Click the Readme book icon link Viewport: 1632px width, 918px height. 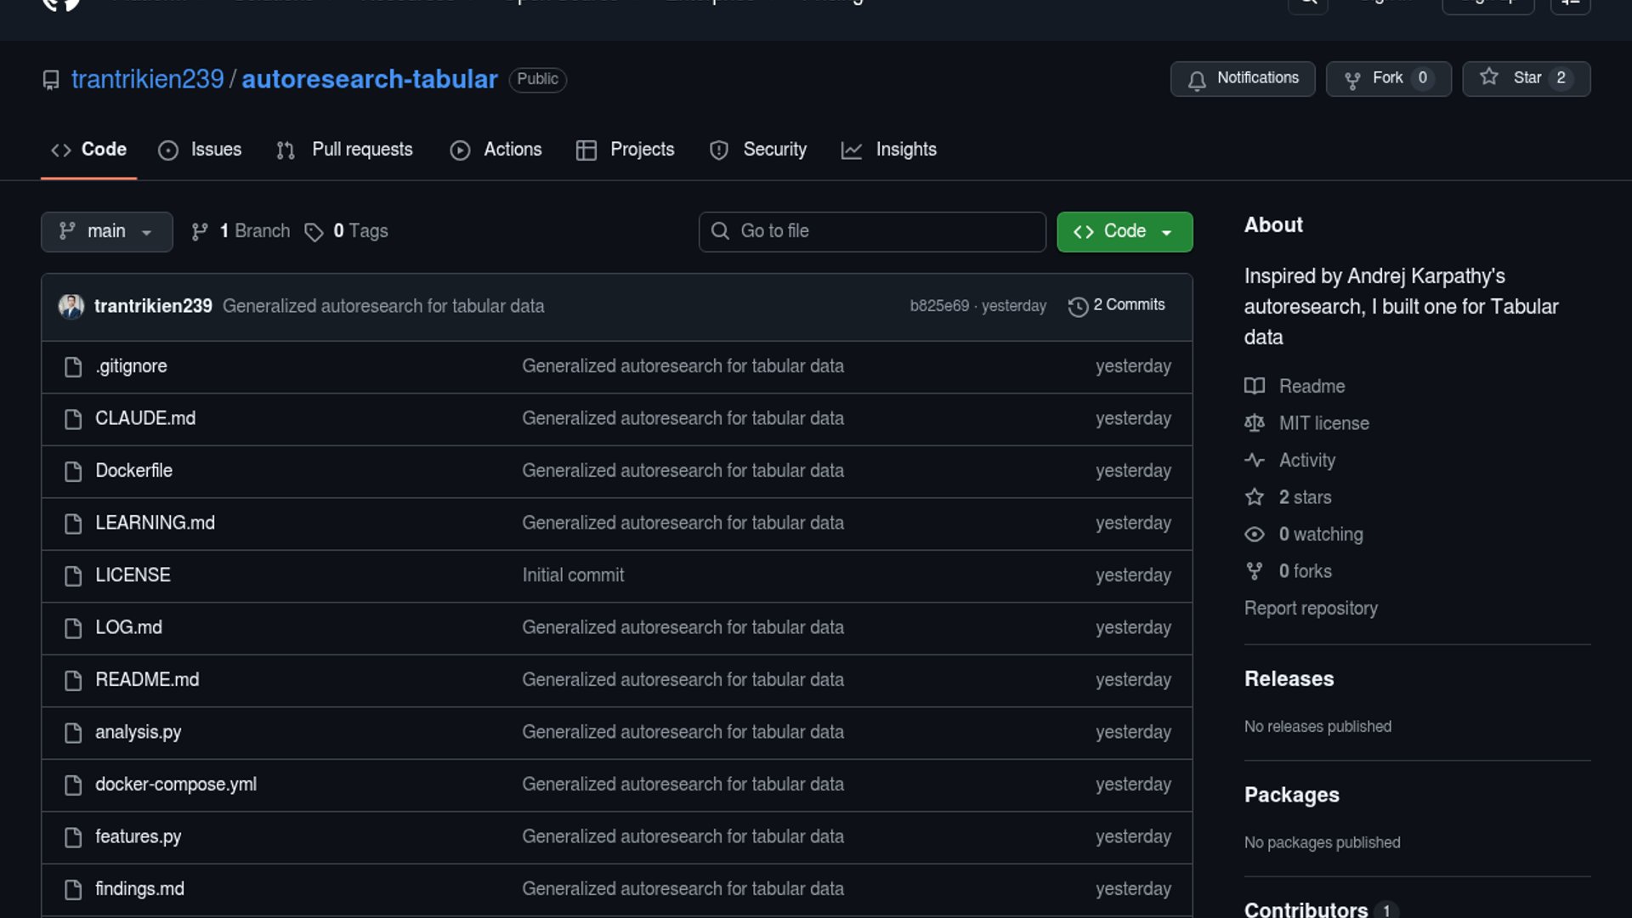pos(1255,387)
